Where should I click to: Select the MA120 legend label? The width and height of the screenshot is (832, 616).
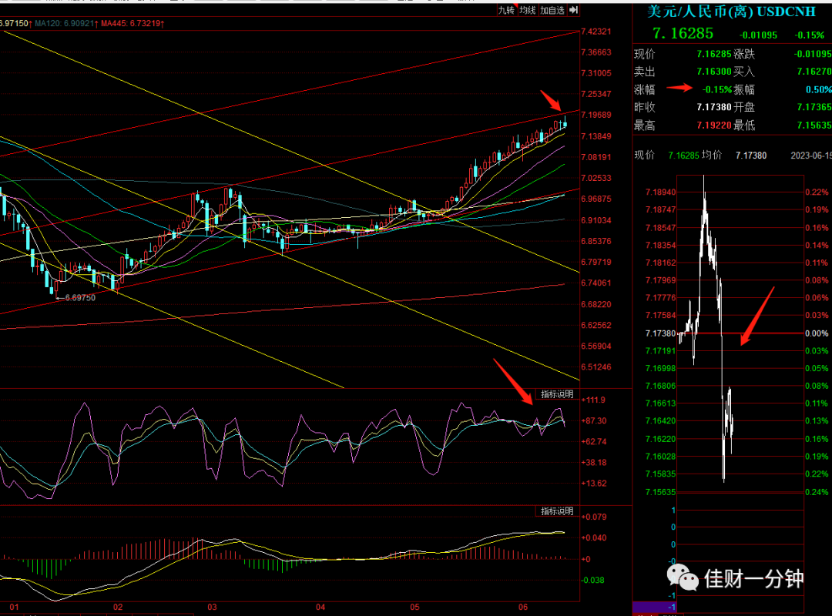(65, 23)
